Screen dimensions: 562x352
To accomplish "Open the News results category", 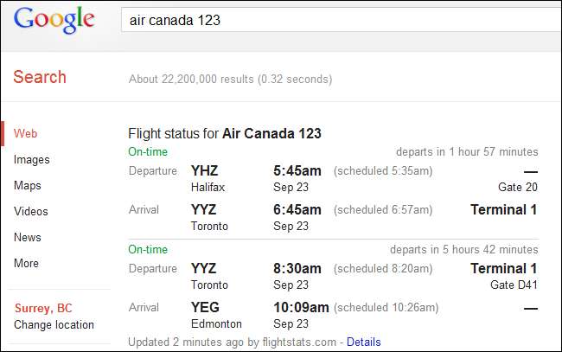I will [x=27, y=237].
